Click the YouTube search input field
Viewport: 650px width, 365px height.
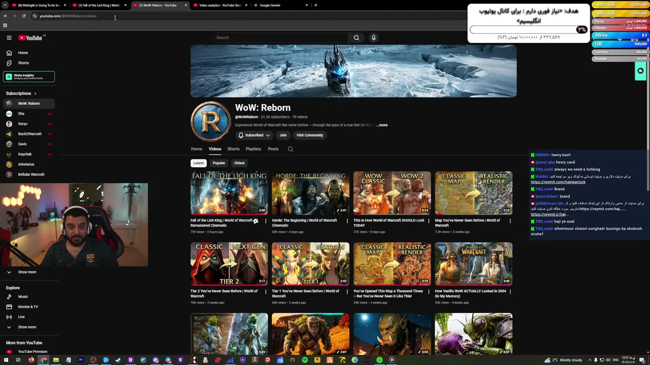pyautogui.click(x=281, y=38)
